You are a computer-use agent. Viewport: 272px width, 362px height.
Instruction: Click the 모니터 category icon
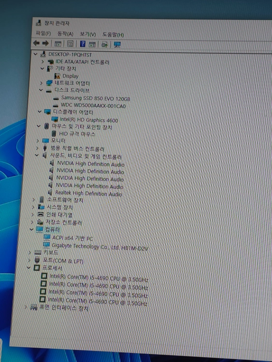pyautogui.click(x=45, y=140)
